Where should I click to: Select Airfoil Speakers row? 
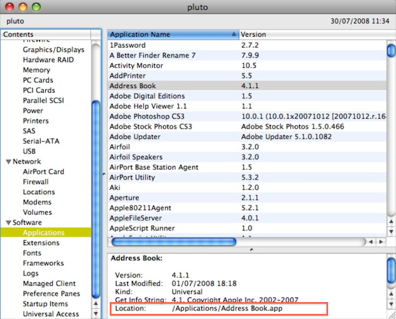pos(247,157)
